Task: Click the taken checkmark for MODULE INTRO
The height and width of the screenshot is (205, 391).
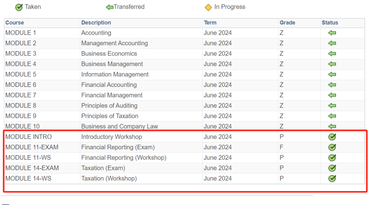Action: (332, 137)
